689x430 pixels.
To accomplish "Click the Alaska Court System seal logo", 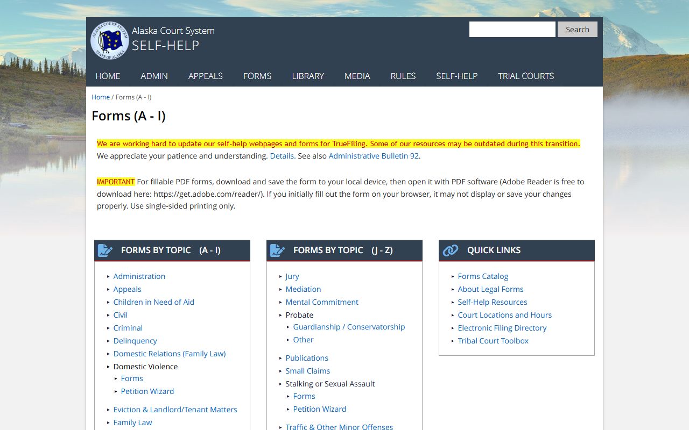I will click(x=109, y=40).
